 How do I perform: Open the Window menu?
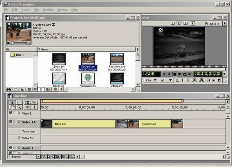(x=63, y=10)
